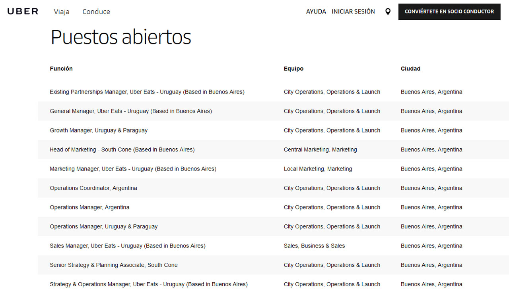This screenshot has width=509, height=295.
Task: Click the Central Marketing, Marketing team cell
Action: (x=321, y=149)
